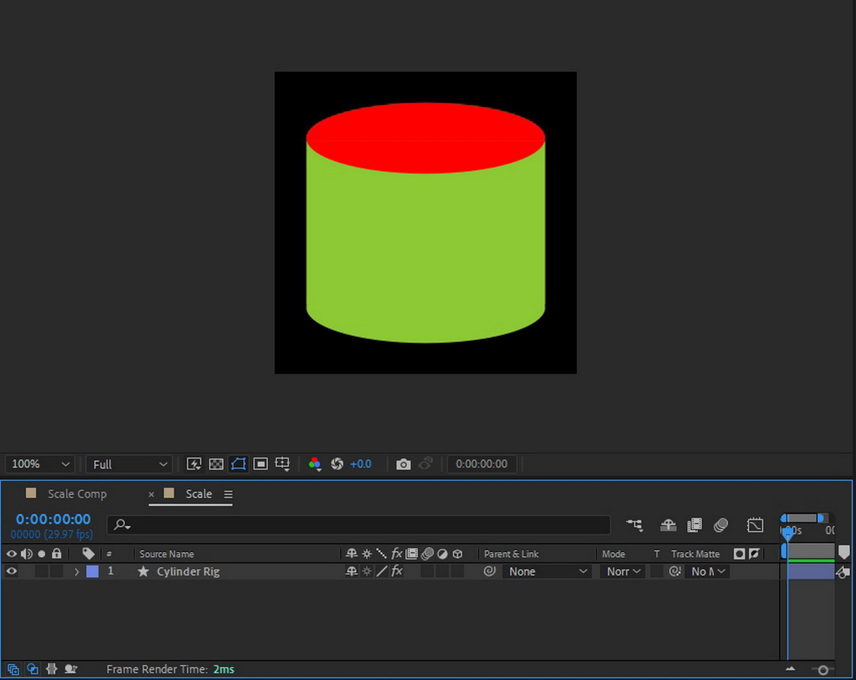This screenshot has height=680, width=856.
Task: Toggle the transparency grid icon
Action: point(216,464)
